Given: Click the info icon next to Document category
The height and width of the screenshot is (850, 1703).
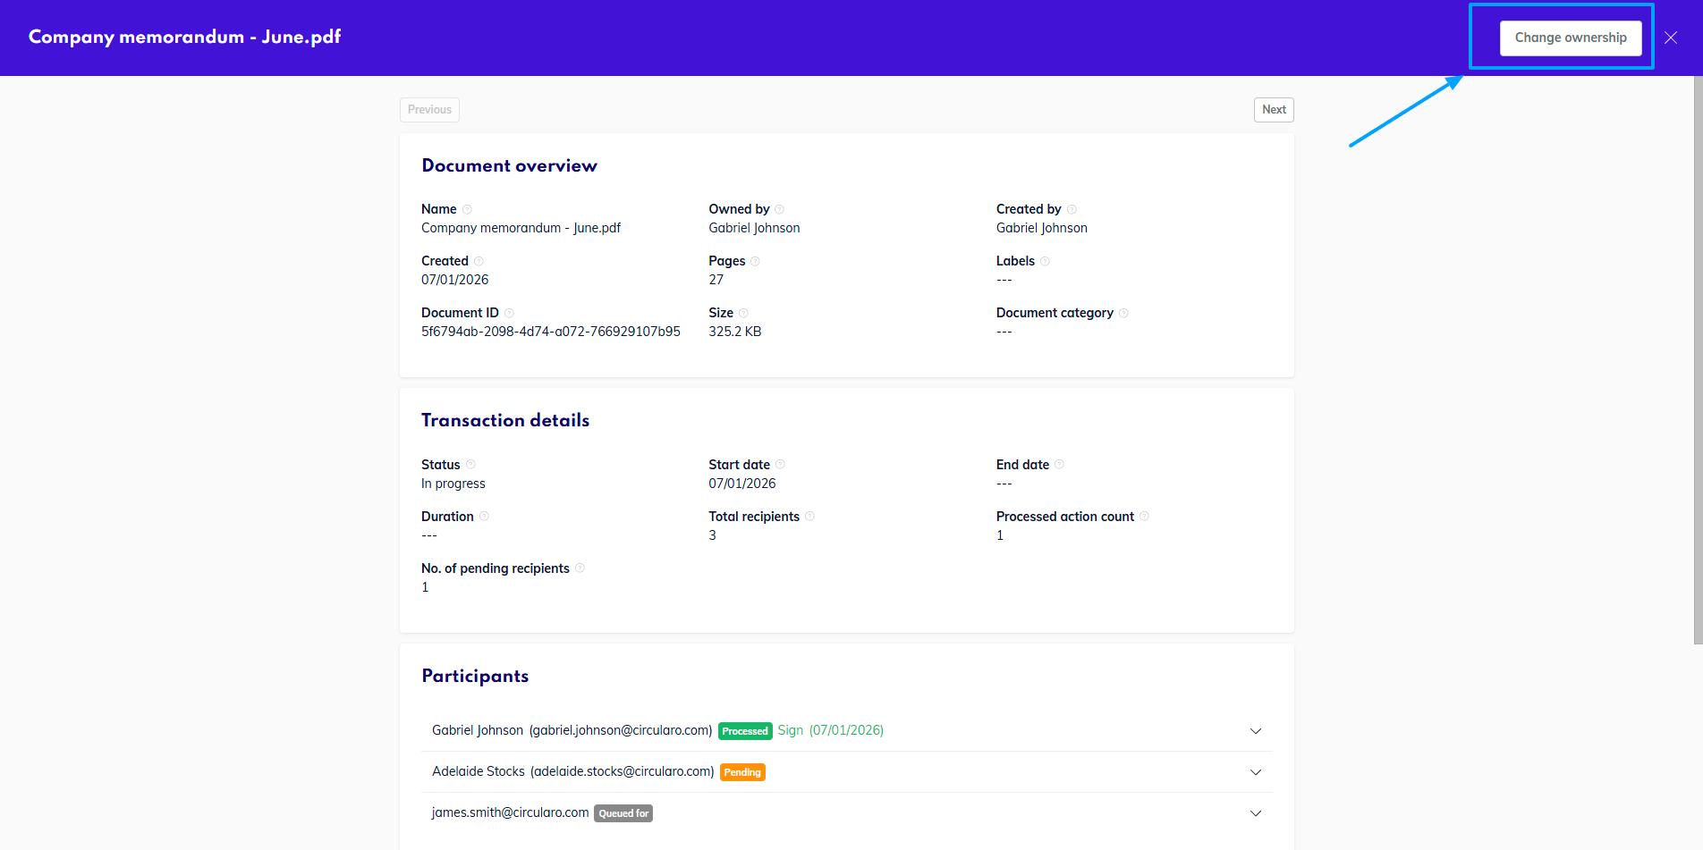Looking at the screenshot, I should [x=1123, y=313].
